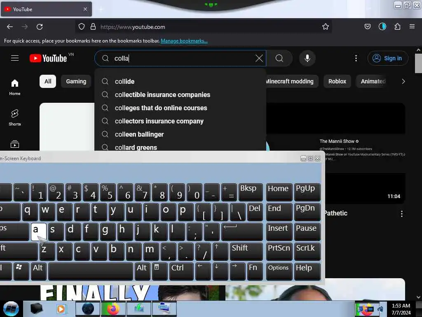This screenshot has height=317, width=422.
Task: Click the Fn key on keyboard
Action: (254, 271)
